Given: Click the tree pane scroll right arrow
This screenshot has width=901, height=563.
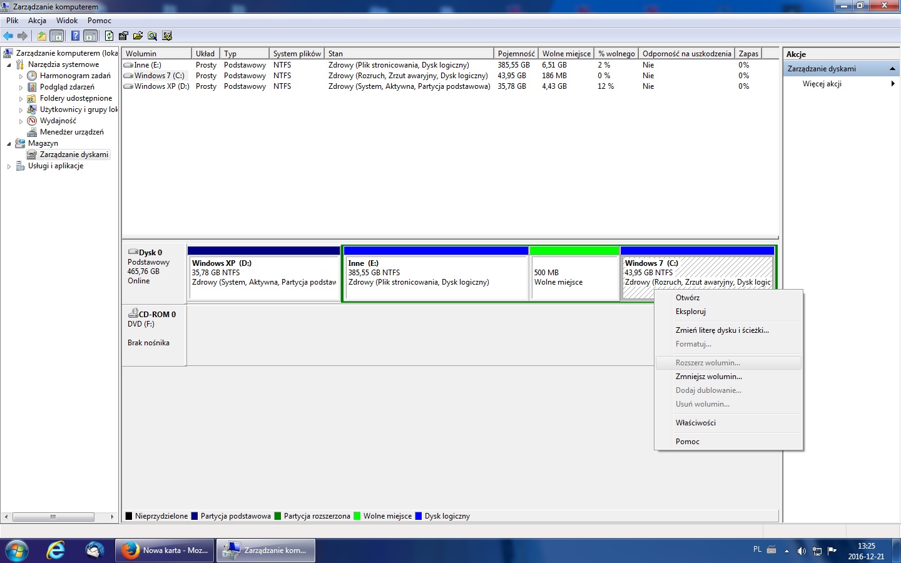Looking at the screenshot, I should [112, 517].
